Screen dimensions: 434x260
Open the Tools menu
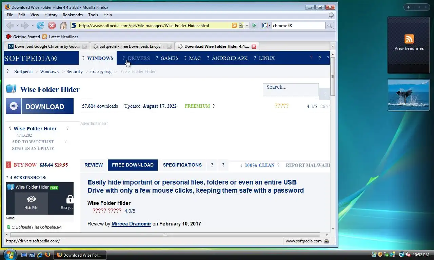(x=93, y=15)
